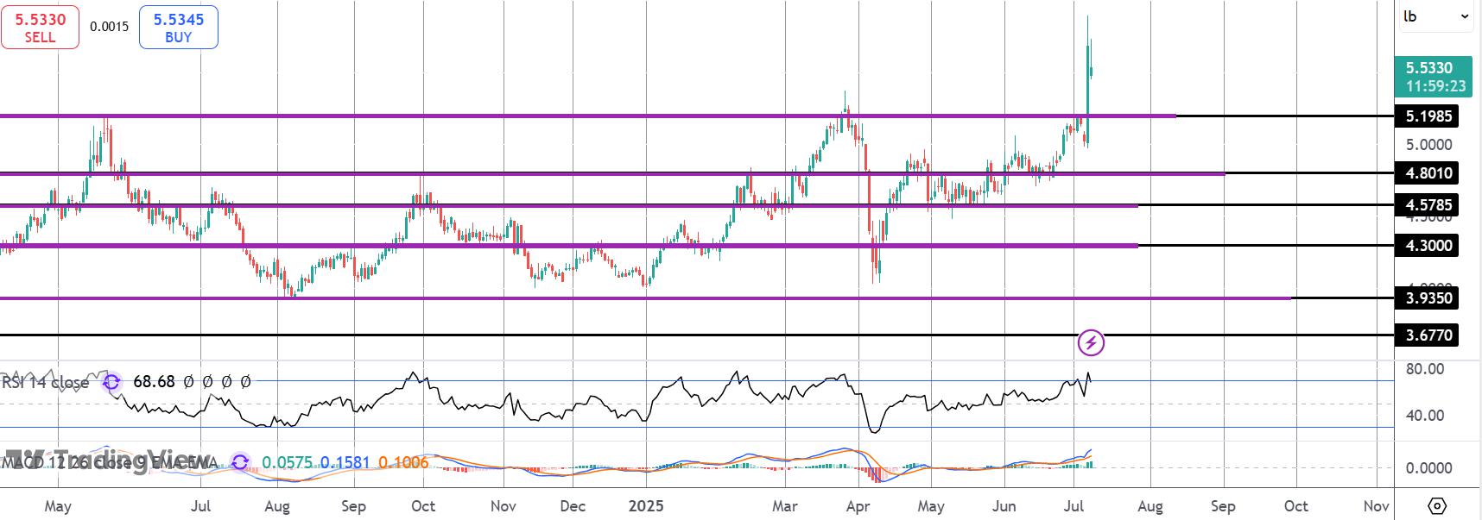The width and height of the screenshot is (1482, 520).
Task: Open the chart settings gear icon
Action: tap(1437, 506)
